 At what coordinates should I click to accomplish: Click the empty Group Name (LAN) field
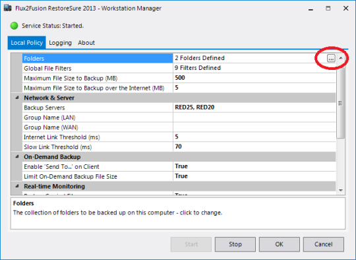pyautogui.click(x=254, y=117)
